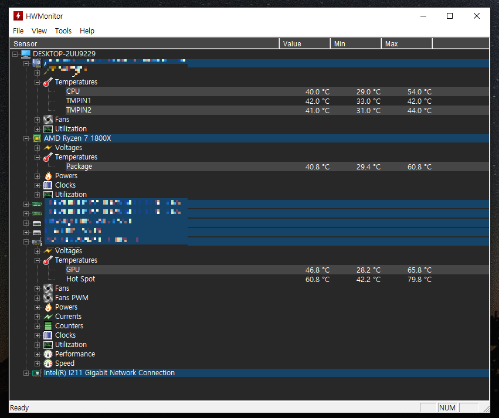
Task: Expand the Ryzen Voltages node
Action: tap(37, 148)
